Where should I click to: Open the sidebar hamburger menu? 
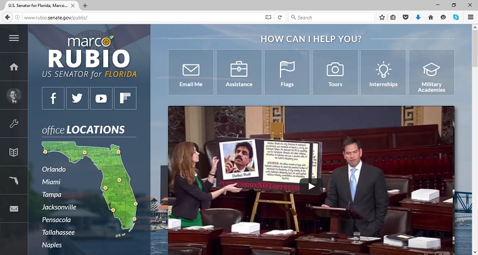[14, 38]
